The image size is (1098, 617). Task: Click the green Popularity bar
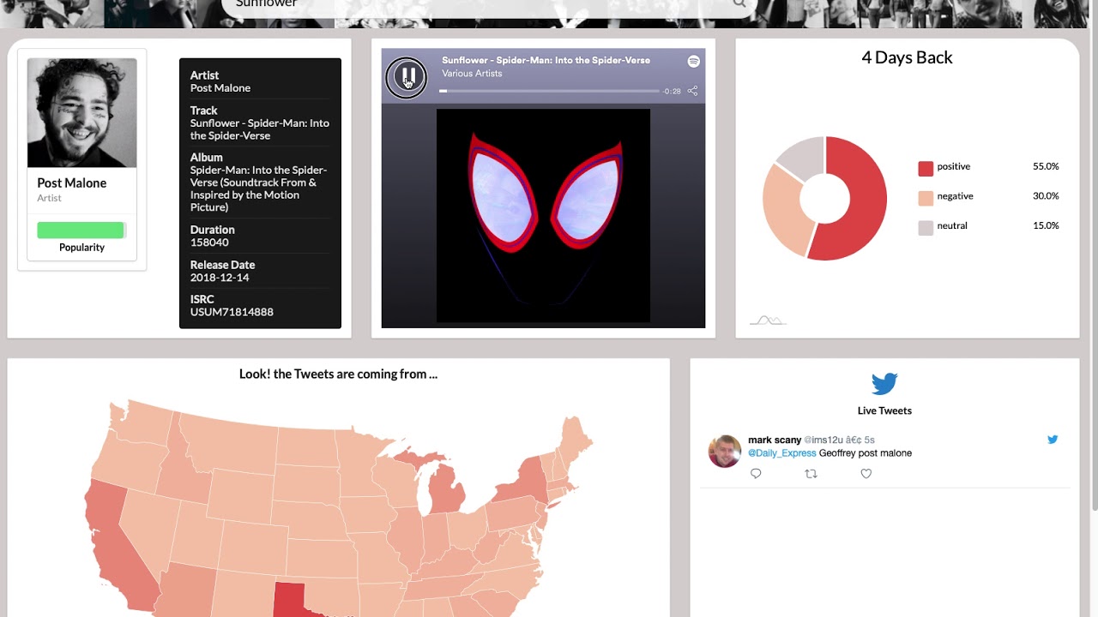81,230
